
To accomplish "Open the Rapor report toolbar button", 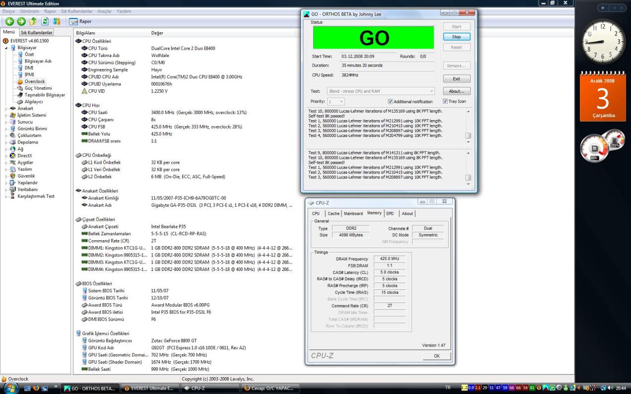I will (x=80, y=21).
